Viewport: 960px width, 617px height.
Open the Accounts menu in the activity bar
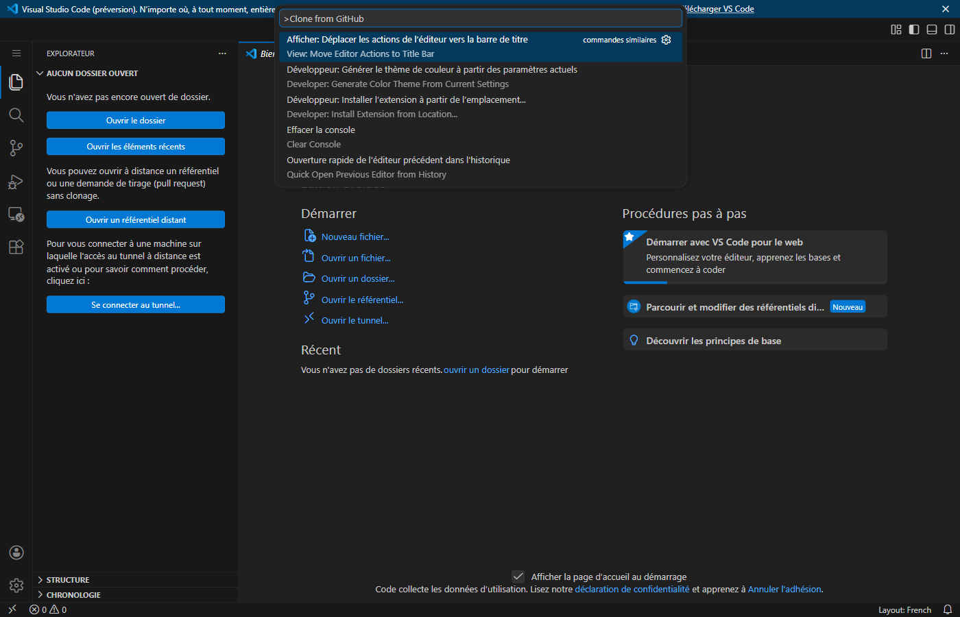click(16, 553)
